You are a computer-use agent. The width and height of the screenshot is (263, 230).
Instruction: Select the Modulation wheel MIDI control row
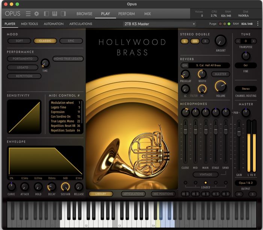coord(65,103)
